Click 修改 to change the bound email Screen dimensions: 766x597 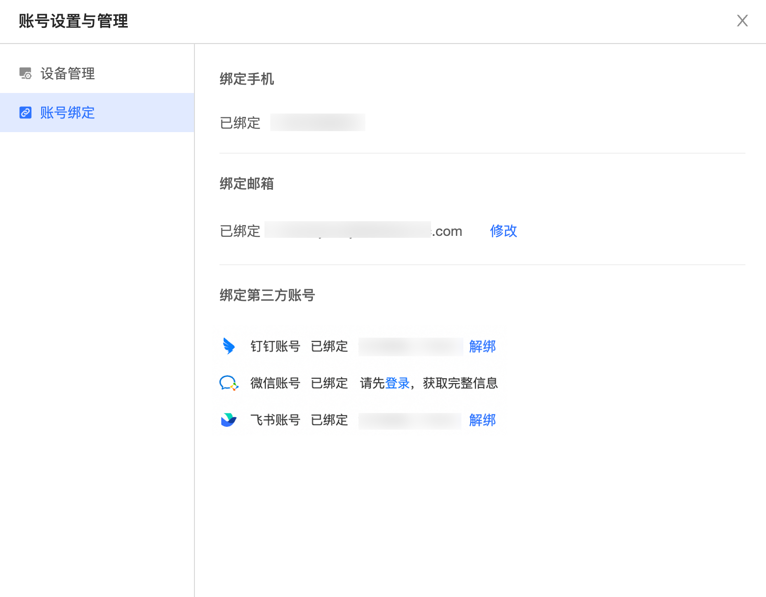tap(503, 230)
